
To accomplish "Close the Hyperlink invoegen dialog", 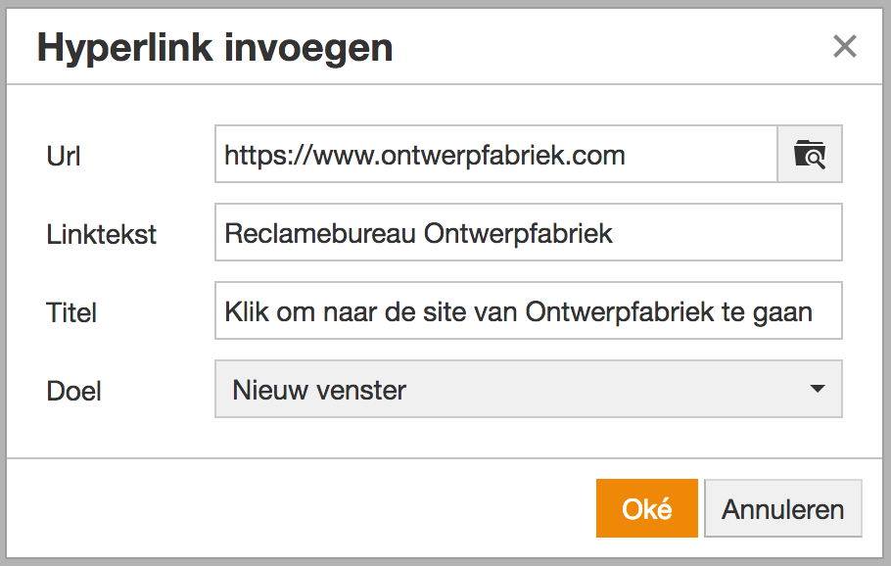I will click(x=844, y=46).
